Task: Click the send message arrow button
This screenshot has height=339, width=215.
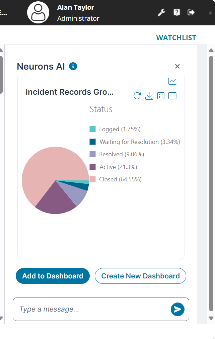Action: (177, 309)
